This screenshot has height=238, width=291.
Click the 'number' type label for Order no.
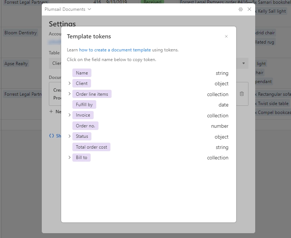[x=220, y=126]
